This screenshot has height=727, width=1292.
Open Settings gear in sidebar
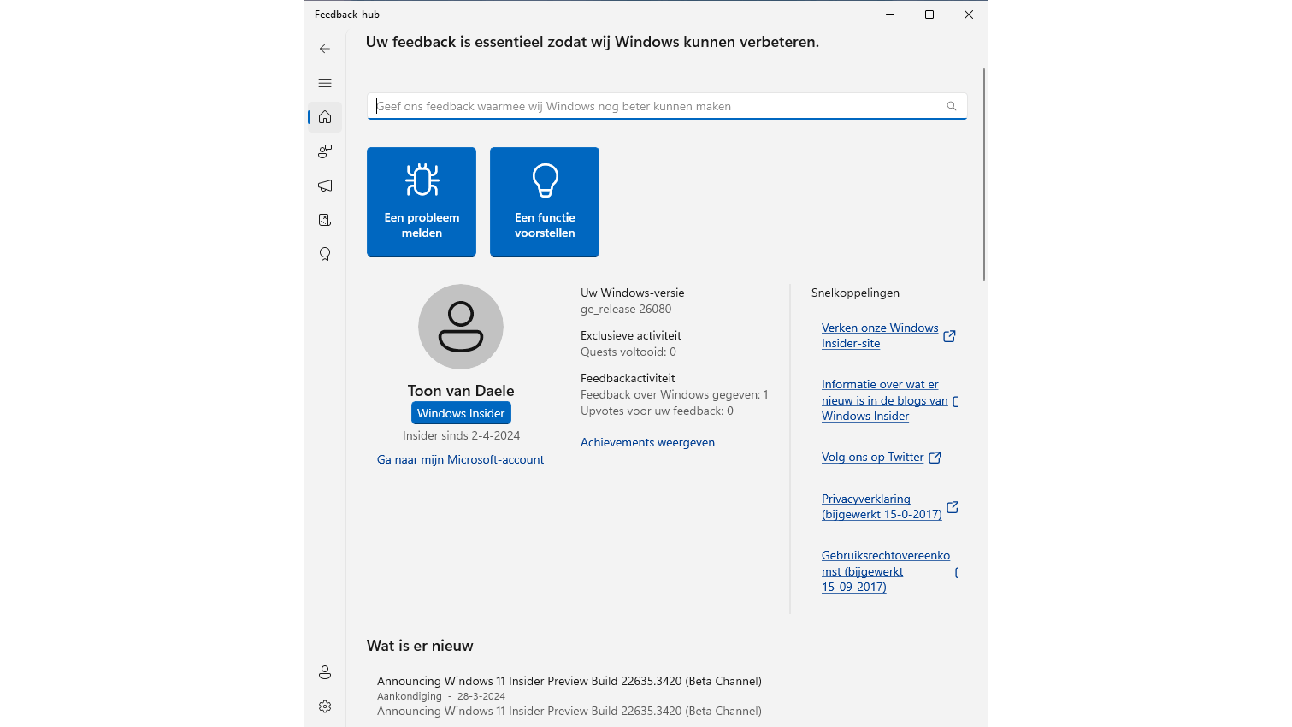[325, 706]
